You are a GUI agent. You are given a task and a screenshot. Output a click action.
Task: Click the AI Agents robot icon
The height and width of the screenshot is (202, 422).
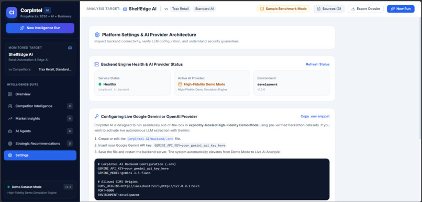(10, 131)
